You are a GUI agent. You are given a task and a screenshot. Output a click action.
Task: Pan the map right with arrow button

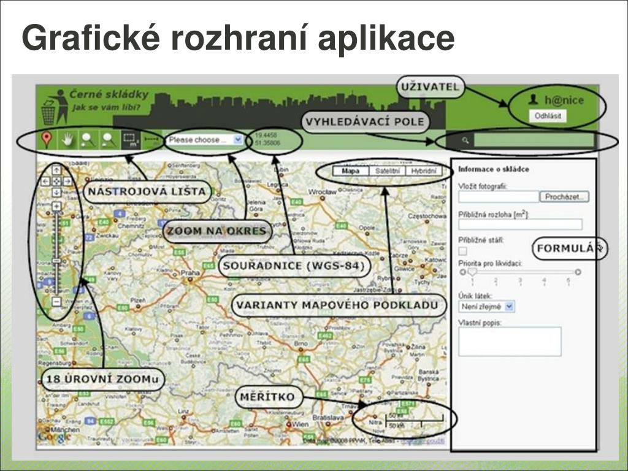click(67, 182)
